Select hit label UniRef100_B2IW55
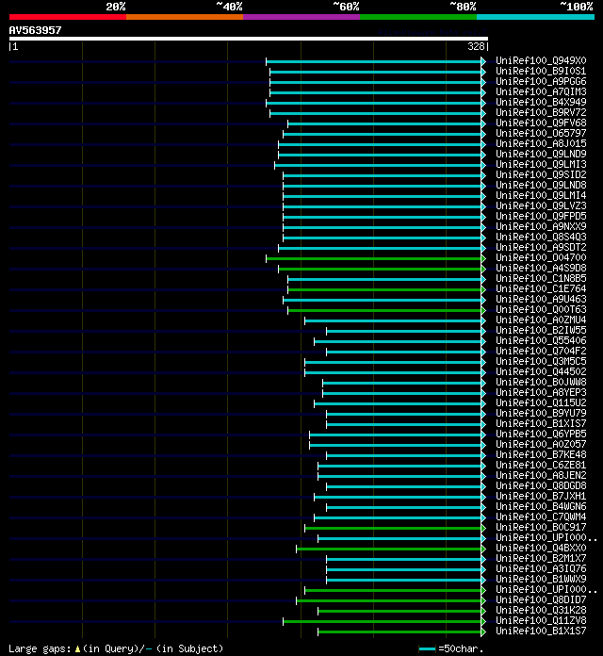This screenshot has width=603, height=656. [x=541, y=330]
